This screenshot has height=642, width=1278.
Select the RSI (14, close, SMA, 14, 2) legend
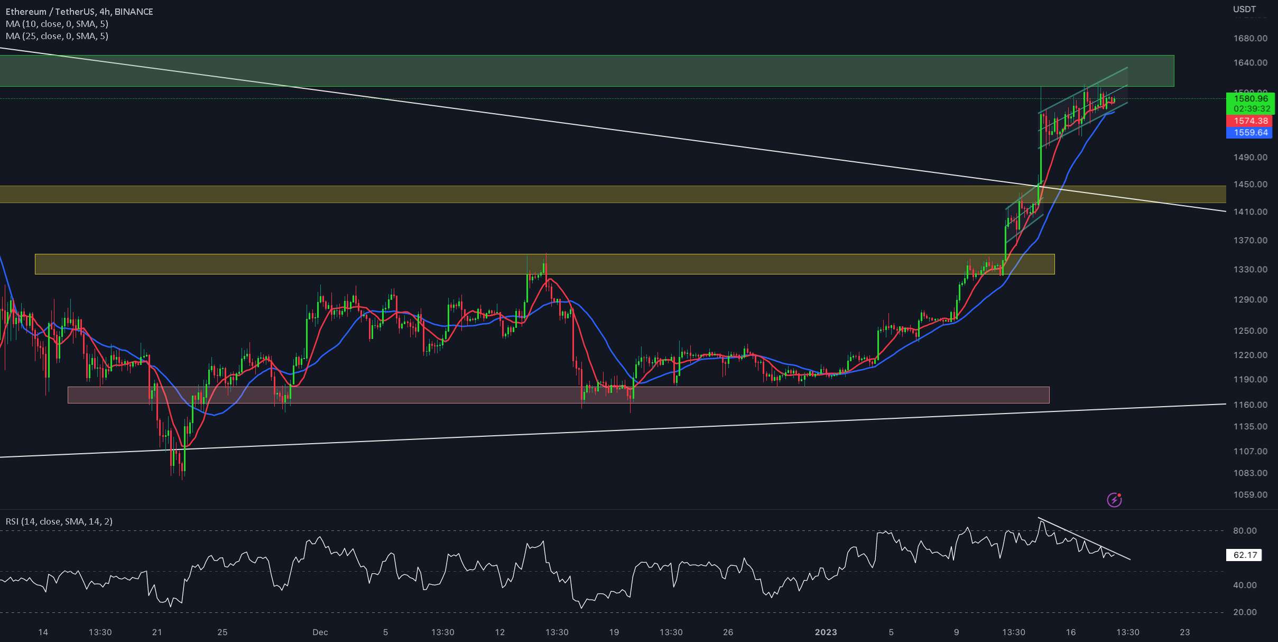pyautogui.click(x=59, y=521)
